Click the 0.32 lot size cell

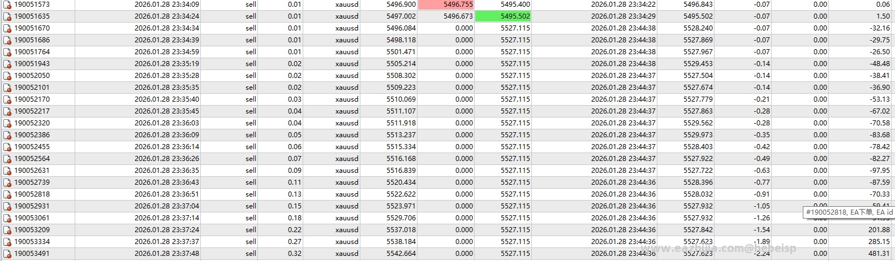[x=294, y=254]
